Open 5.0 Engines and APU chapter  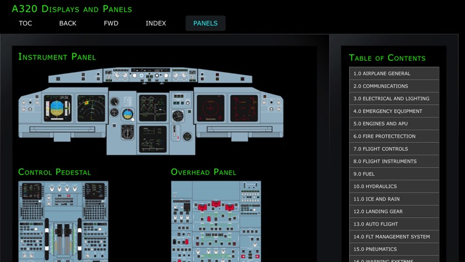[x=394, y=124]
